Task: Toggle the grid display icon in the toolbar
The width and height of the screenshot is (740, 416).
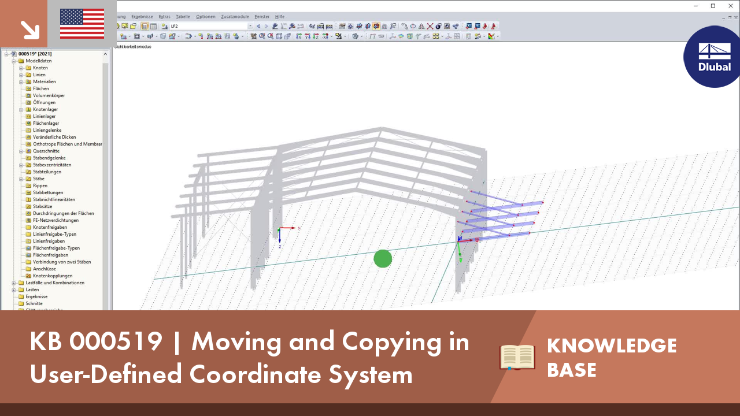Action: pos(350,26)
